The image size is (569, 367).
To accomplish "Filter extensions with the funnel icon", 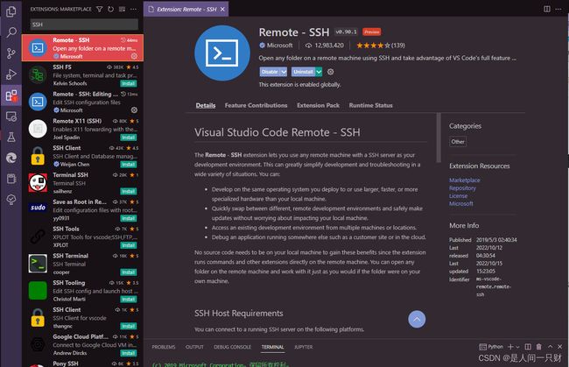I will pos(99,9).
